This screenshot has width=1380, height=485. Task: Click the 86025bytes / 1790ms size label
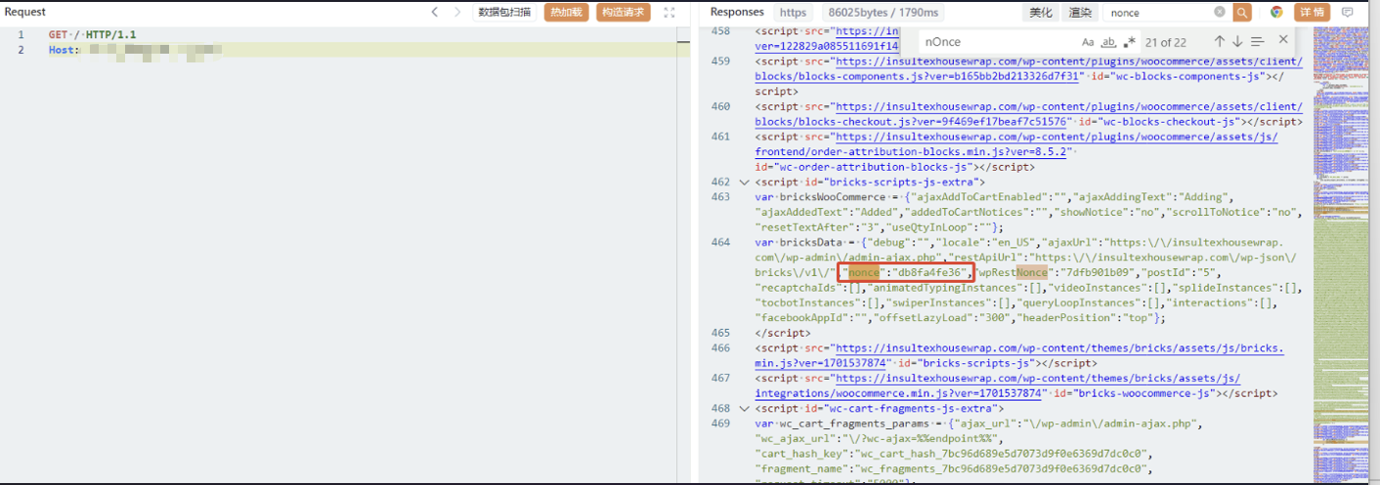pos(883,13)
